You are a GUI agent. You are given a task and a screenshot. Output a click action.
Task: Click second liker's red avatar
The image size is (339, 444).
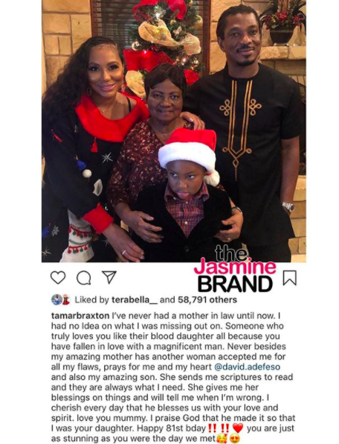pyautogui.click(x=66, y=299)
